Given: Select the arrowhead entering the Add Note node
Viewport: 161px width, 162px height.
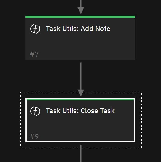Looking at the screenshot, I should (x=81, y=11).
